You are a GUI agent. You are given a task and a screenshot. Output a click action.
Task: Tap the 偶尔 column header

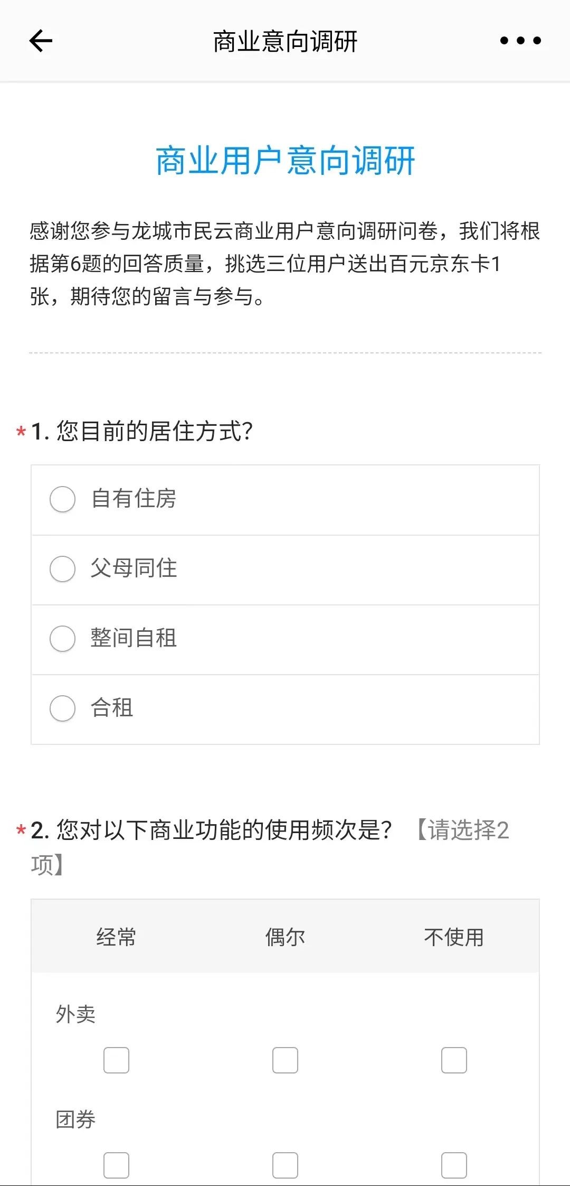coord(285,937)
